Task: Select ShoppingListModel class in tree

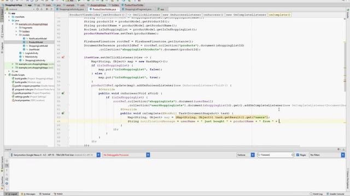Action: pyautogui.click(x=38, y=46)
